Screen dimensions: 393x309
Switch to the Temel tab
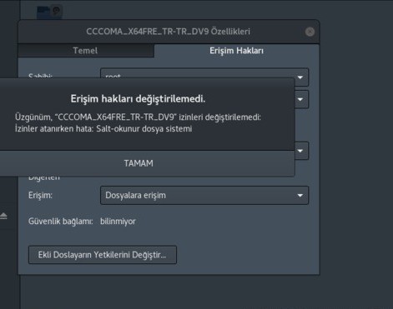click(86, 51)
